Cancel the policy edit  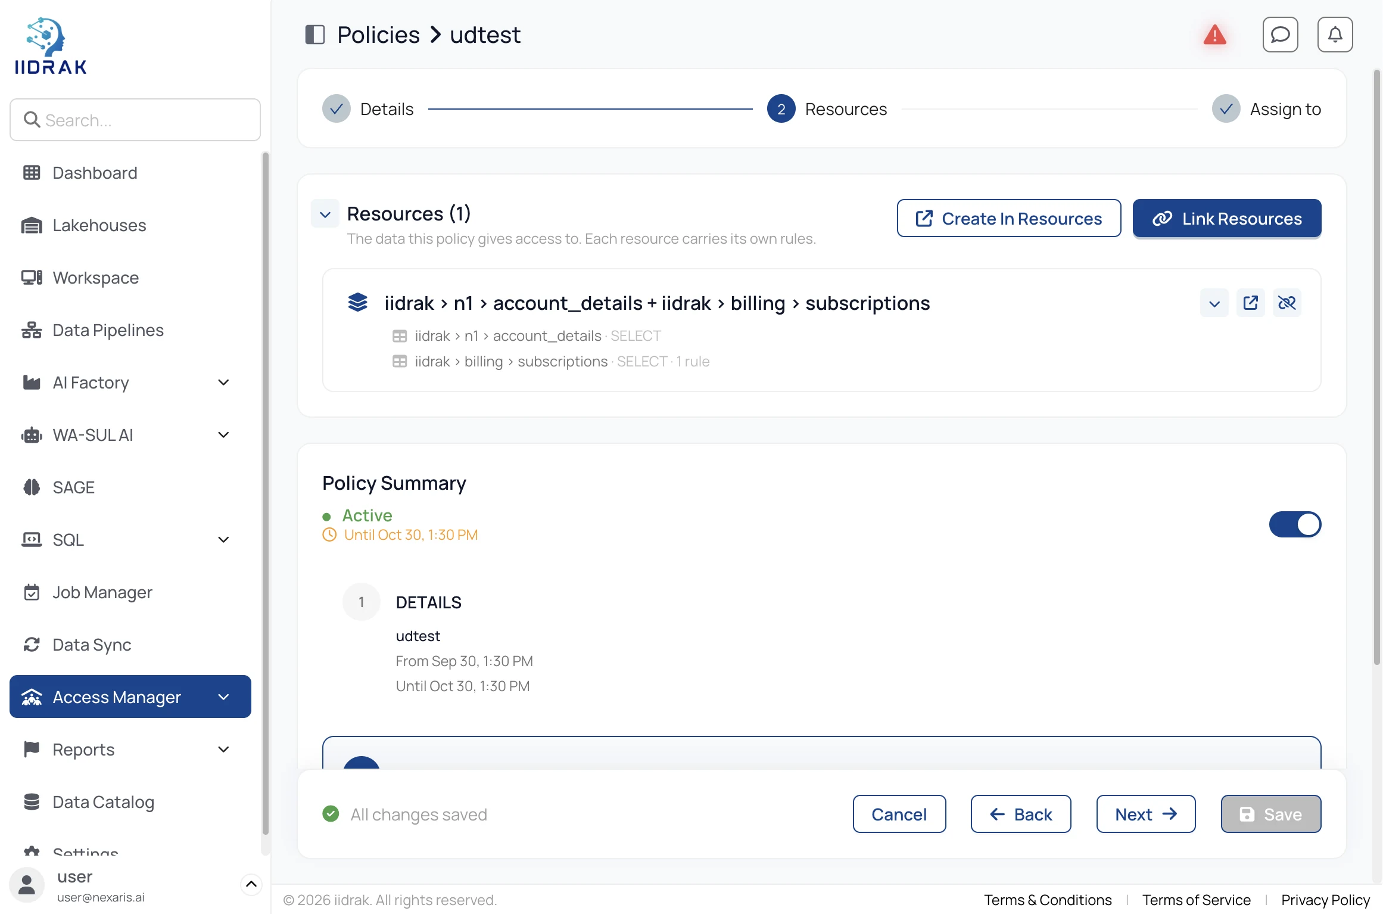coord(899,814)
